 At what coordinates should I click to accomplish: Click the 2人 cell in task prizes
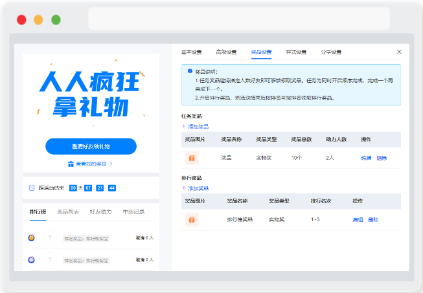coord(330,158)
